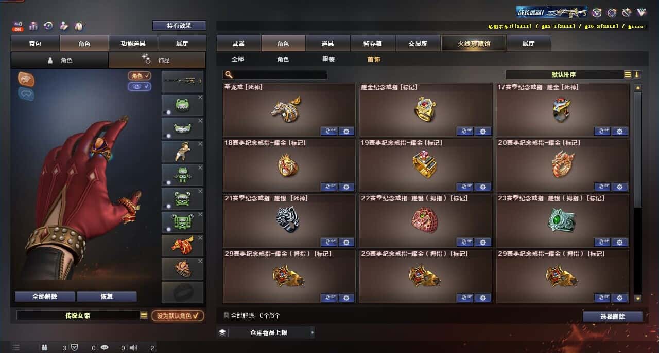659x353 pixels.
Task: Select the 首饰 sub-category tab
Action: [x=373, y=59]
